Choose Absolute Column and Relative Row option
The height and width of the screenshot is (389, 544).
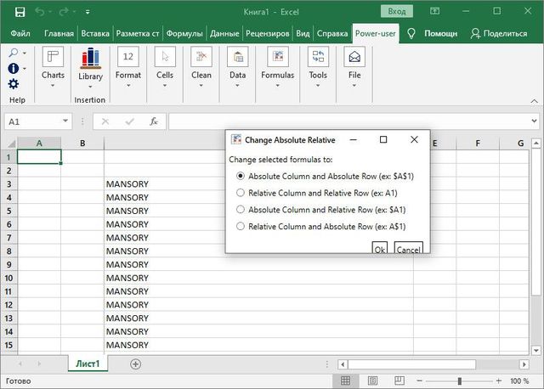[x=241, y=209]
